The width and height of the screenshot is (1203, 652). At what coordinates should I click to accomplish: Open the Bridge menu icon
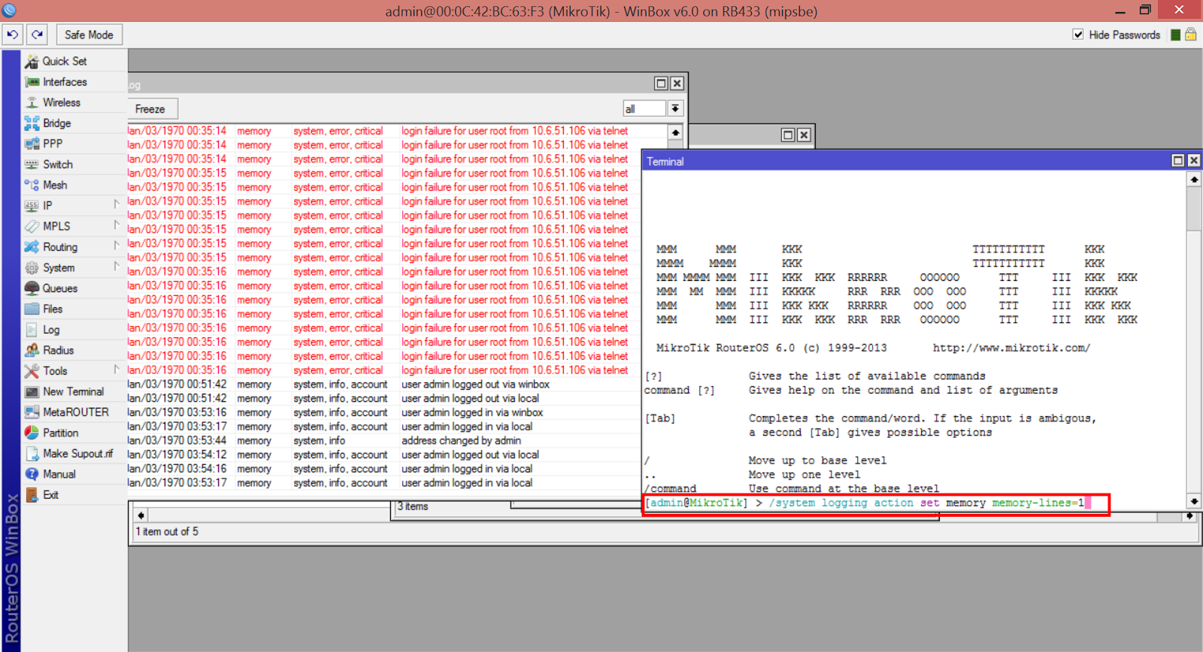[32, 123]
